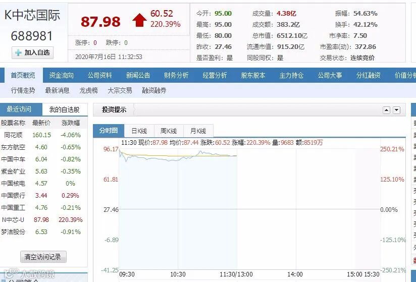Open 财务分析 tab
The width and height of the screenshot is (416, 282).
tap(176, 75)
